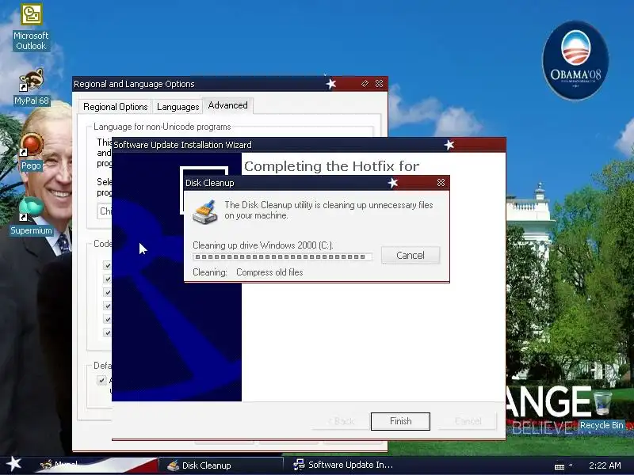
Task: Click the Disk Cleanup progress bar
Action: [x=282, y=256]
